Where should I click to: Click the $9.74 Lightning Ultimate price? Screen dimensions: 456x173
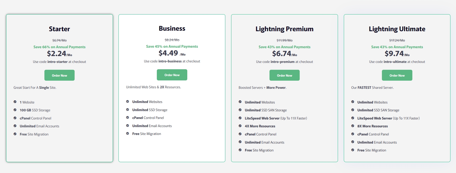[394, 54]
